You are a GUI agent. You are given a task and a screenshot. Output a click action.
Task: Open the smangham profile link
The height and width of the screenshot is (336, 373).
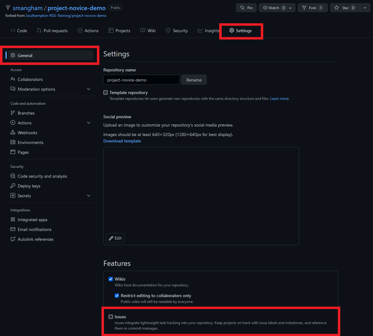point(28,8)
